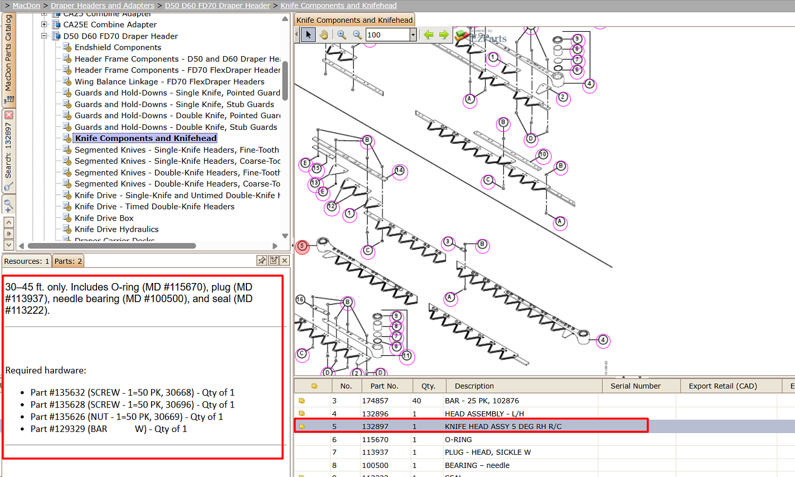Click the tab strip up arrow
The image size is (795, 477).
pyautogui.click(x=8, y=223)
